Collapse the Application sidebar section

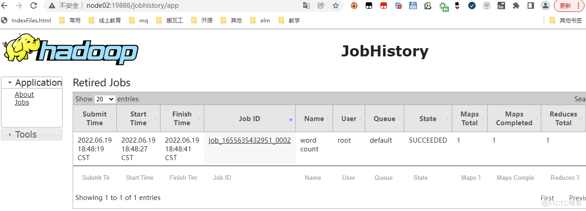pyautogui.click(x=32, y=83)
